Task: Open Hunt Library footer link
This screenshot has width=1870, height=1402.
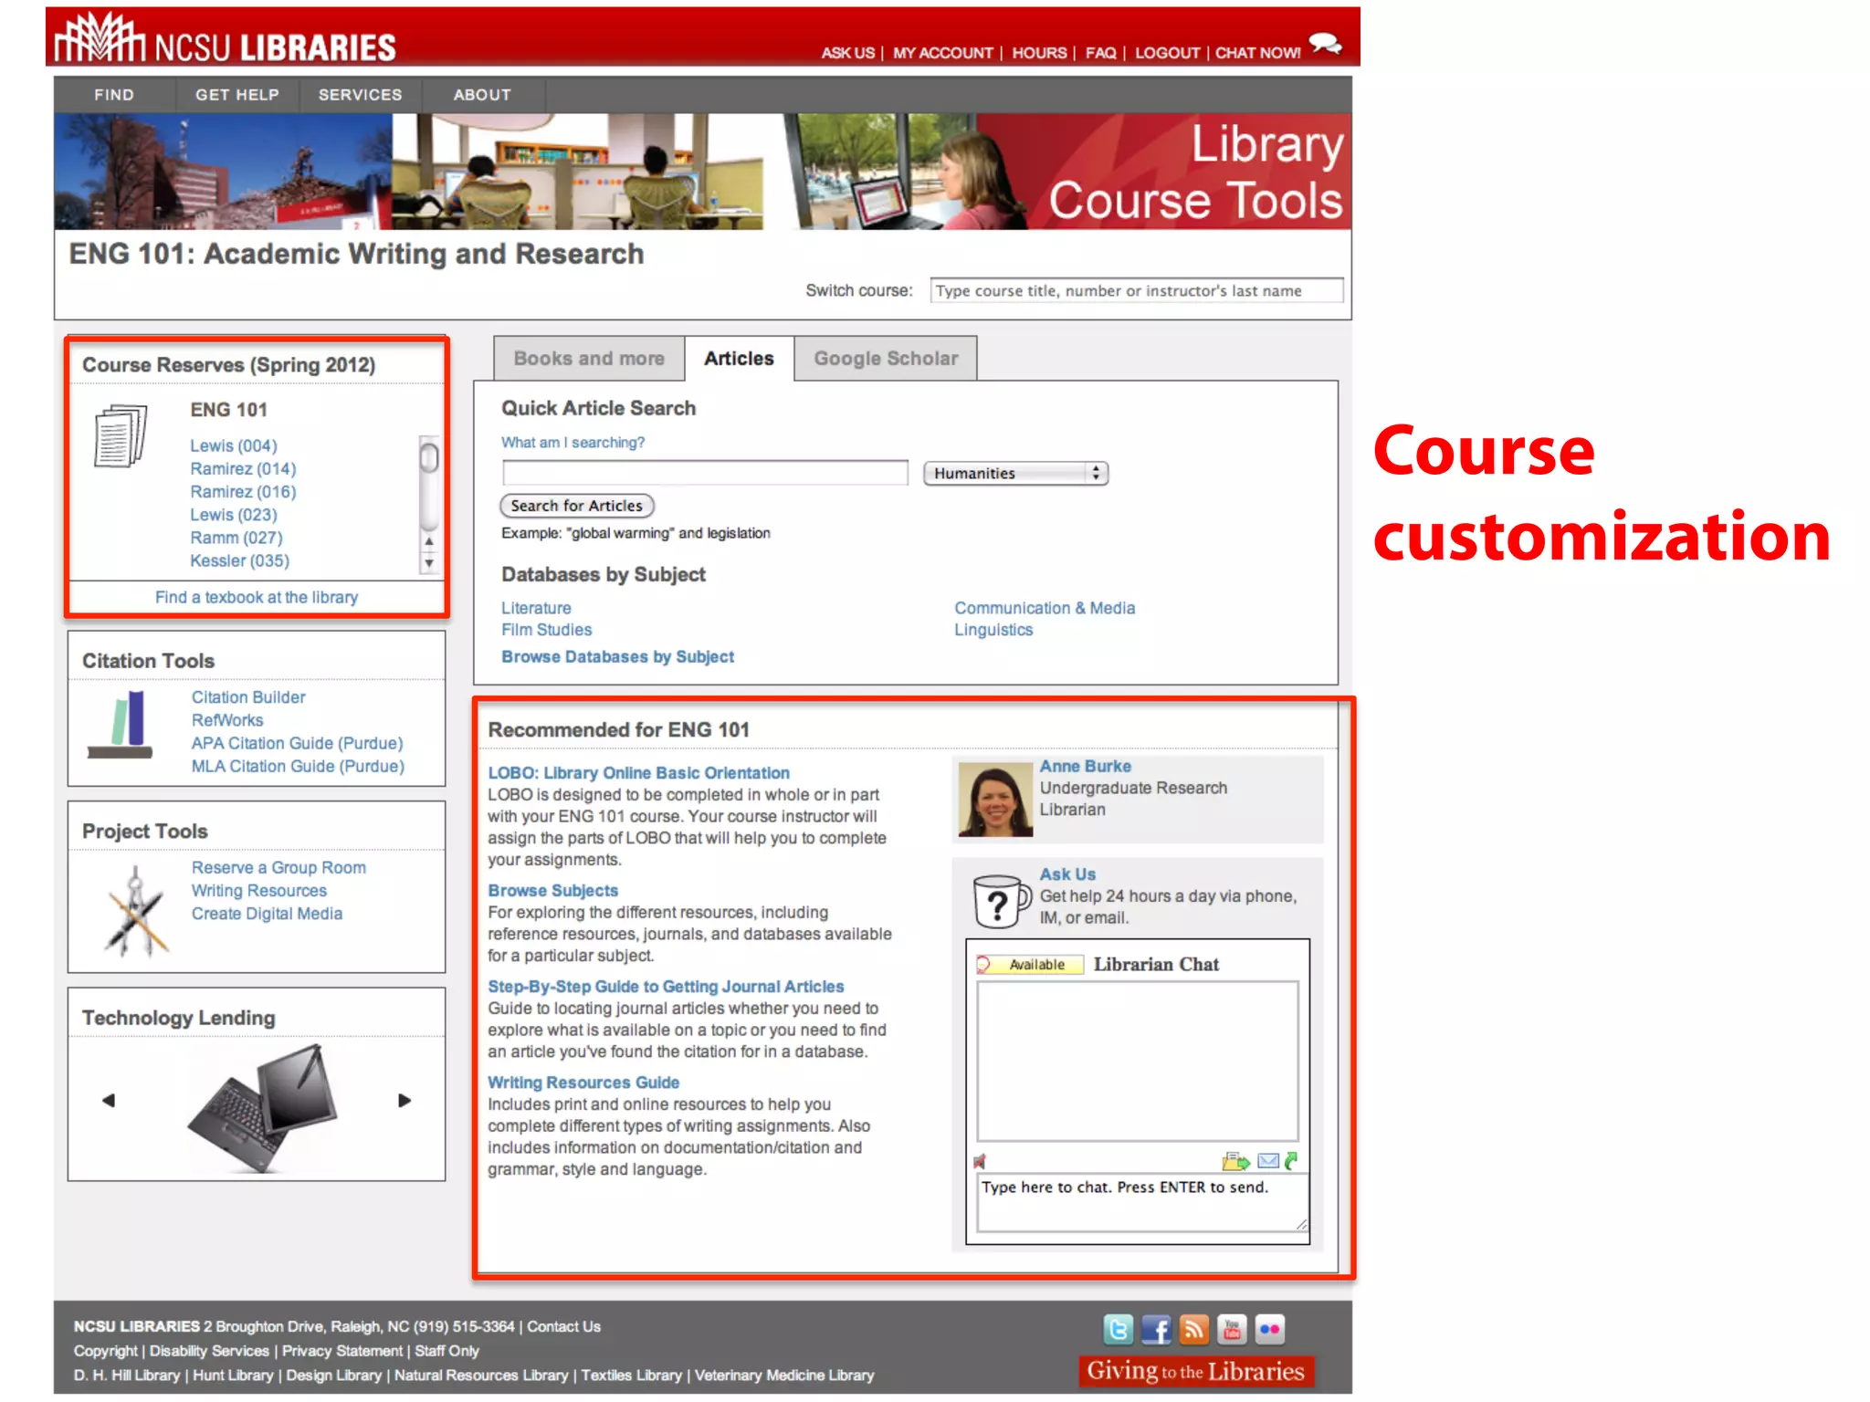Action: 233,1375
